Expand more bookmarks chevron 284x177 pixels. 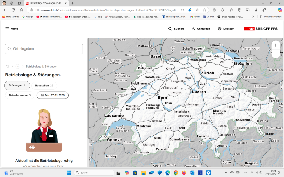tap(253, 17)
